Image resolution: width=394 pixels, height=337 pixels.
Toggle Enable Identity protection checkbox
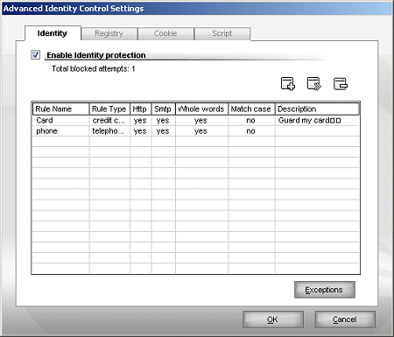point(36,54)
